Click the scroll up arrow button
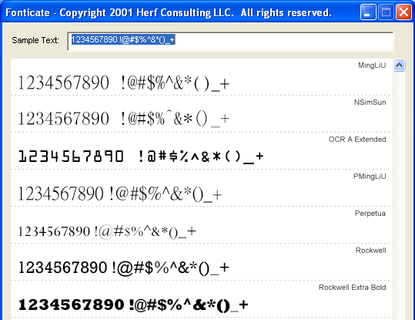Screen dimensions: 415x320 click(399, 66)
